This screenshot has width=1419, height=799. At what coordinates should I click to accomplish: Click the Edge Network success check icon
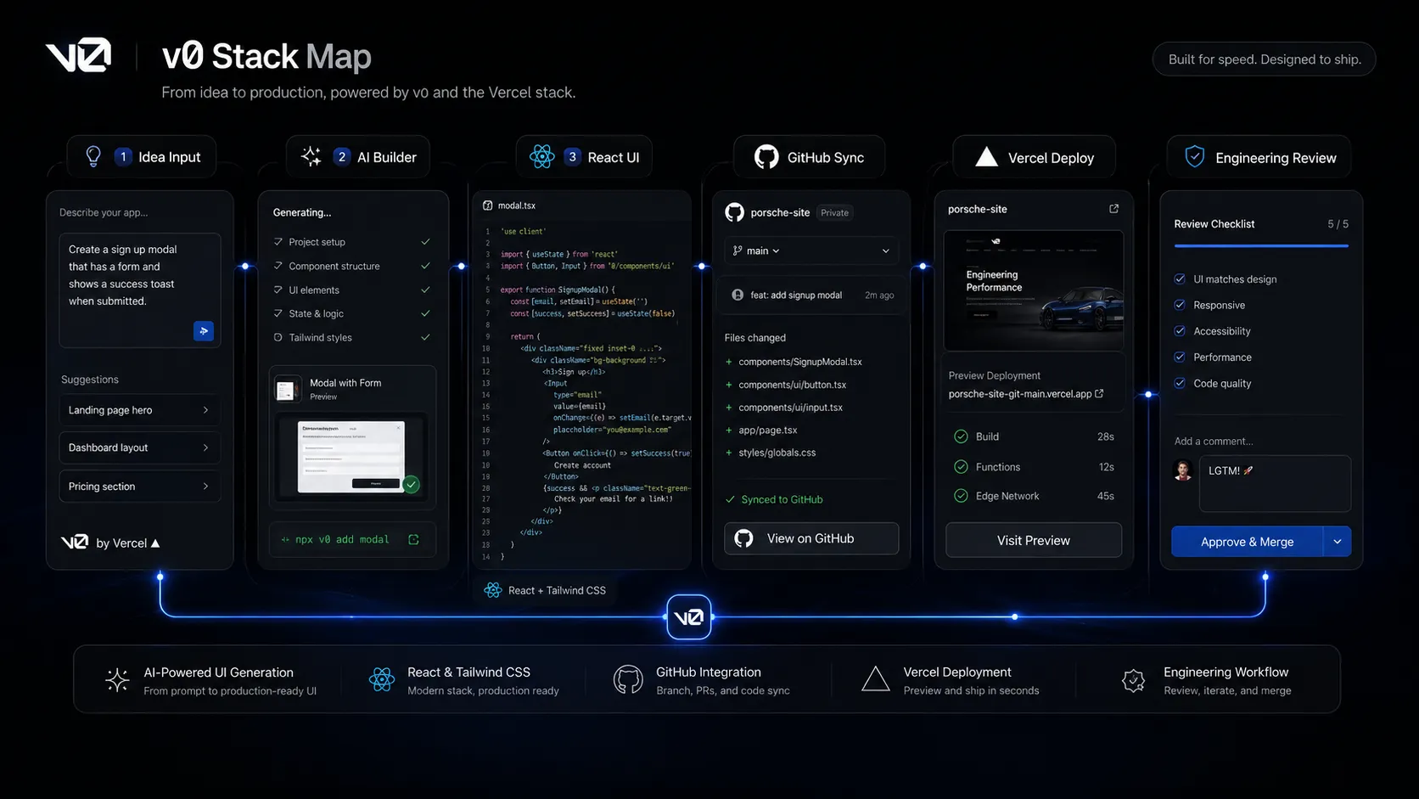pos(961,496)
